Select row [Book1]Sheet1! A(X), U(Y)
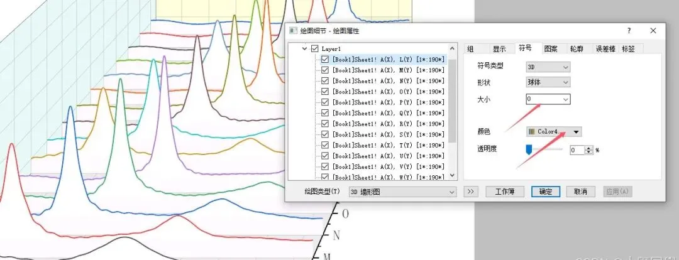The height and width of the screenshot is (260, 679). pos(388,156)
